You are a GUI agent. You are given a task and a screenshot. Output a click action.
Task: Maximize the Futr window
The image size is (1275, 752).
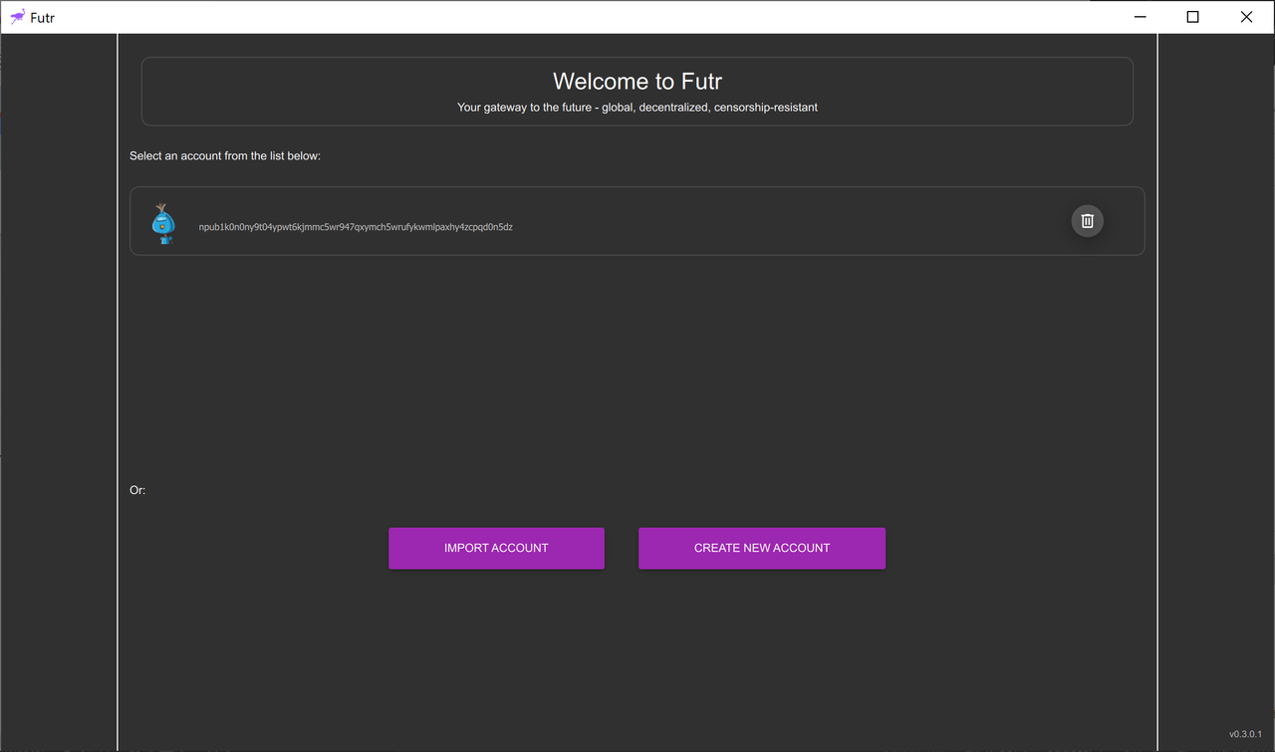pos(1193,17)
